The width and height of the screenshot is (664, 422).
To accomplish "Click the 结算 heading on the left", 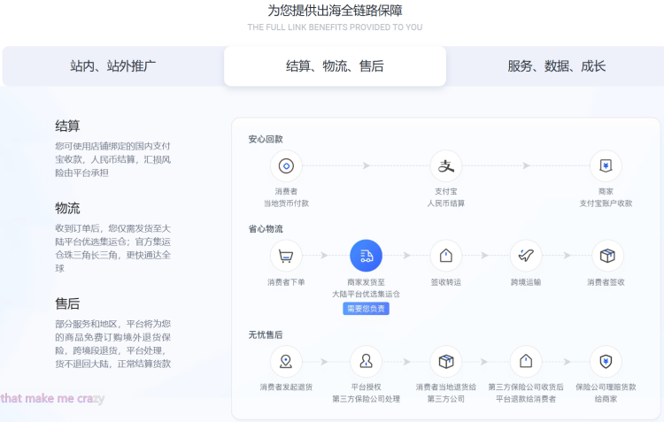I will (67, 126).
